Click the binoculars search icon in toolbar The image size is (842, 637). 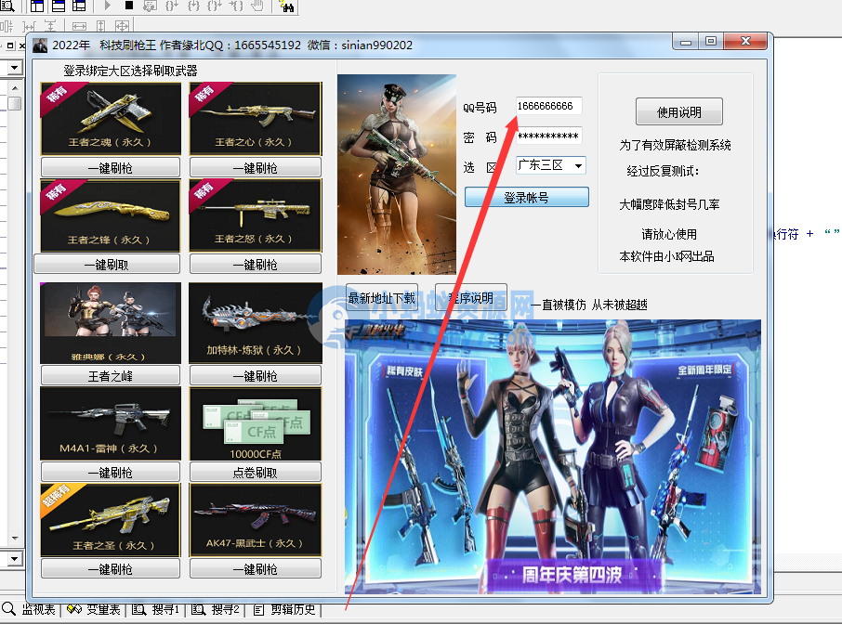pyautogui.click(x=286, y=6)
